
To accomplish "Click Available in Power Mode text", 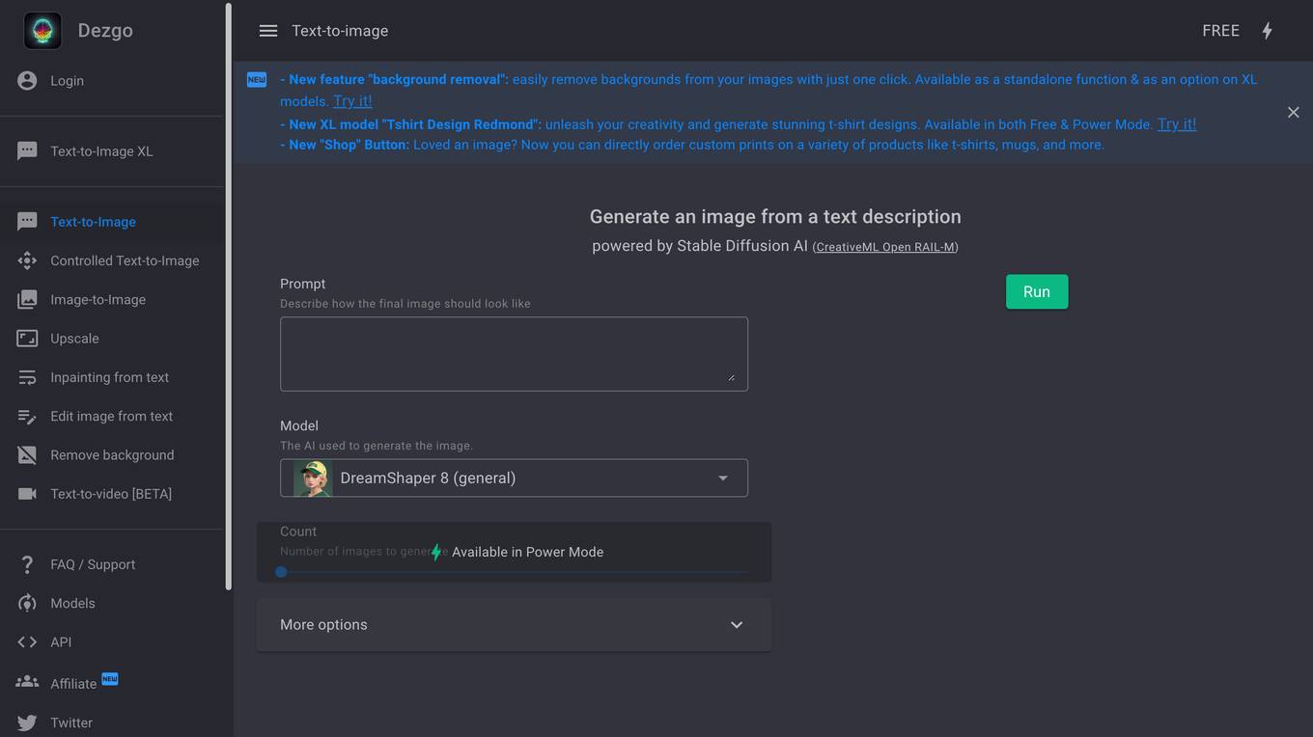I will pyautogui.click(x=527, y=552).
